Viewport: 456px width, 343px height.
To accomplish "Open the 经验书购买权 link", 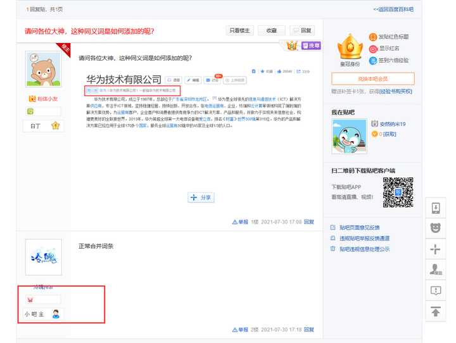I will [396, 91].
